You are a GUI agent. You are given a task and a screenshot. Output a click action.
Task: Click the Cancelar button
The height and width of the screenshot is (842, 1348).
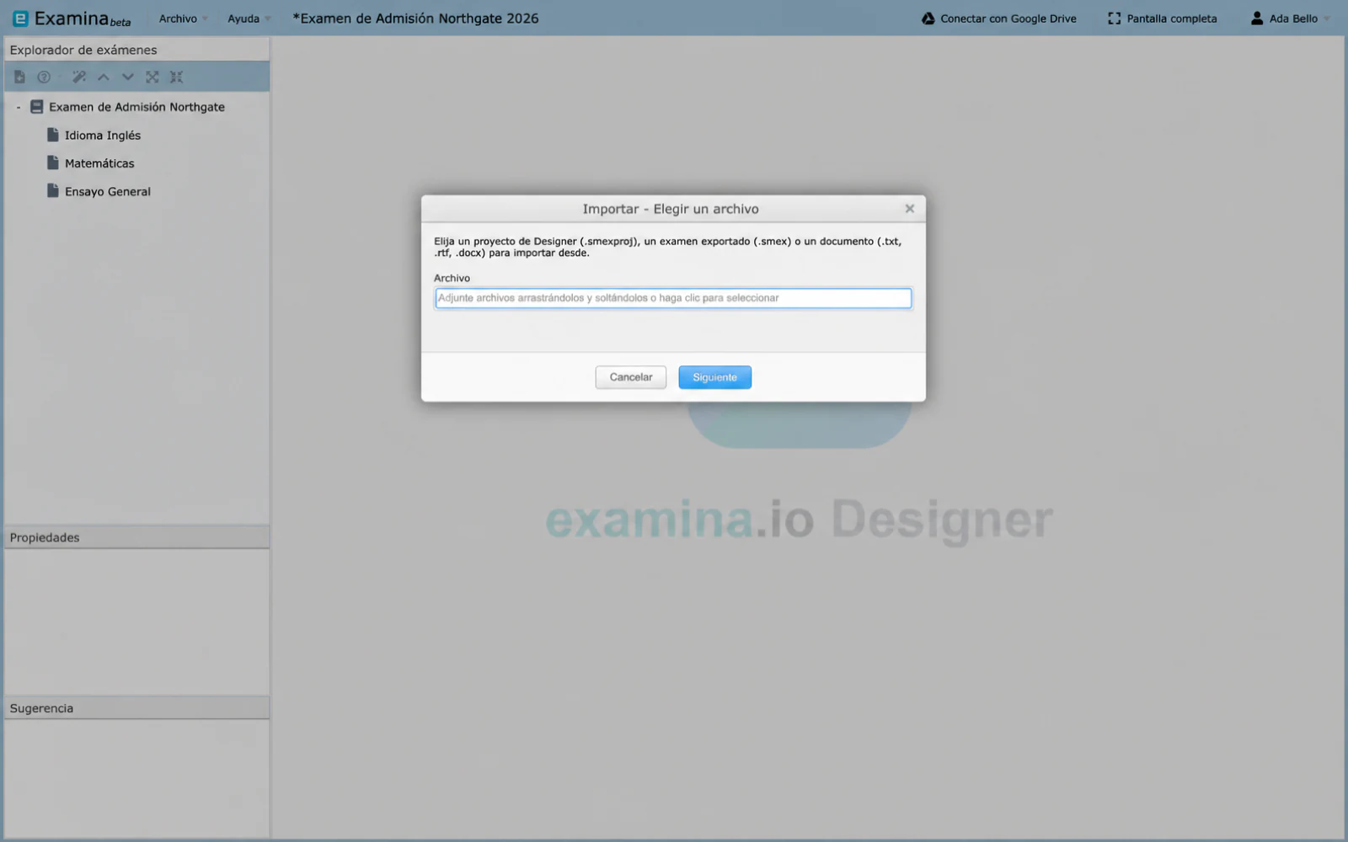631,377
